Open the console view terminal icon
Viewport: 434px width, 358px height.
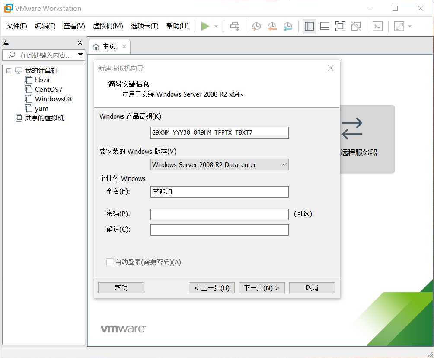tap(377, 26)
